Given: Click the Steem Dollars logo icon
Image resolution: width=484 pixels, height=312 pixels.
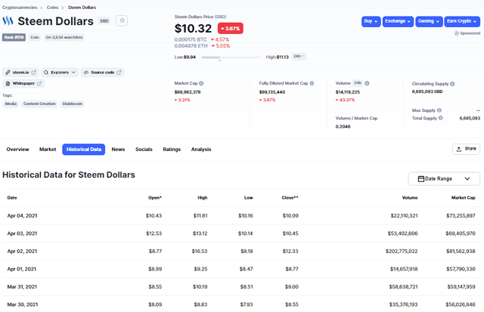Looking at the screenshot, I should tap(8, 21).
